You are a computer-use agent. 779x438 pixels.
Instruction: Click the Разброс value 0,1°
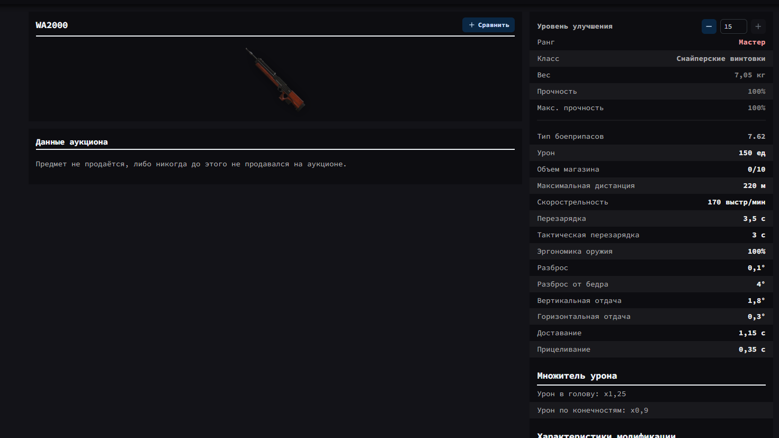(x=756, y=268)
